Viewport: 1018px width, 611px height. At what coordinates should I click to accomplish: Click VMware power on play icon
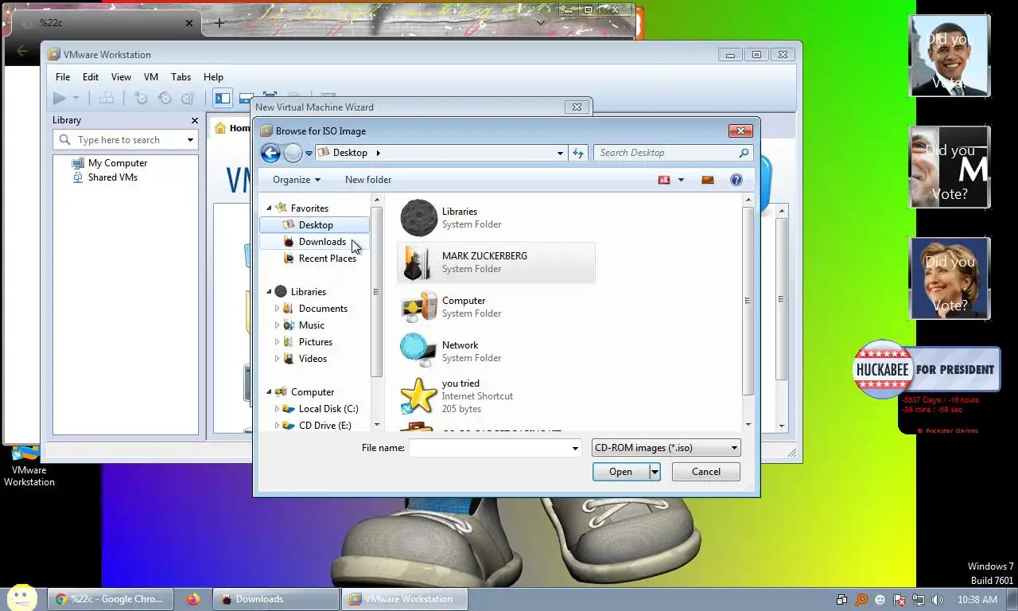pyautogui.click(x=60, y=98)
